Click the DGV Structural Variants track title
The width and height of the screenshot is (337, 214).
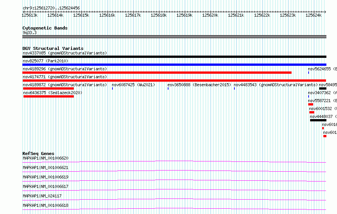click(53, 48)
